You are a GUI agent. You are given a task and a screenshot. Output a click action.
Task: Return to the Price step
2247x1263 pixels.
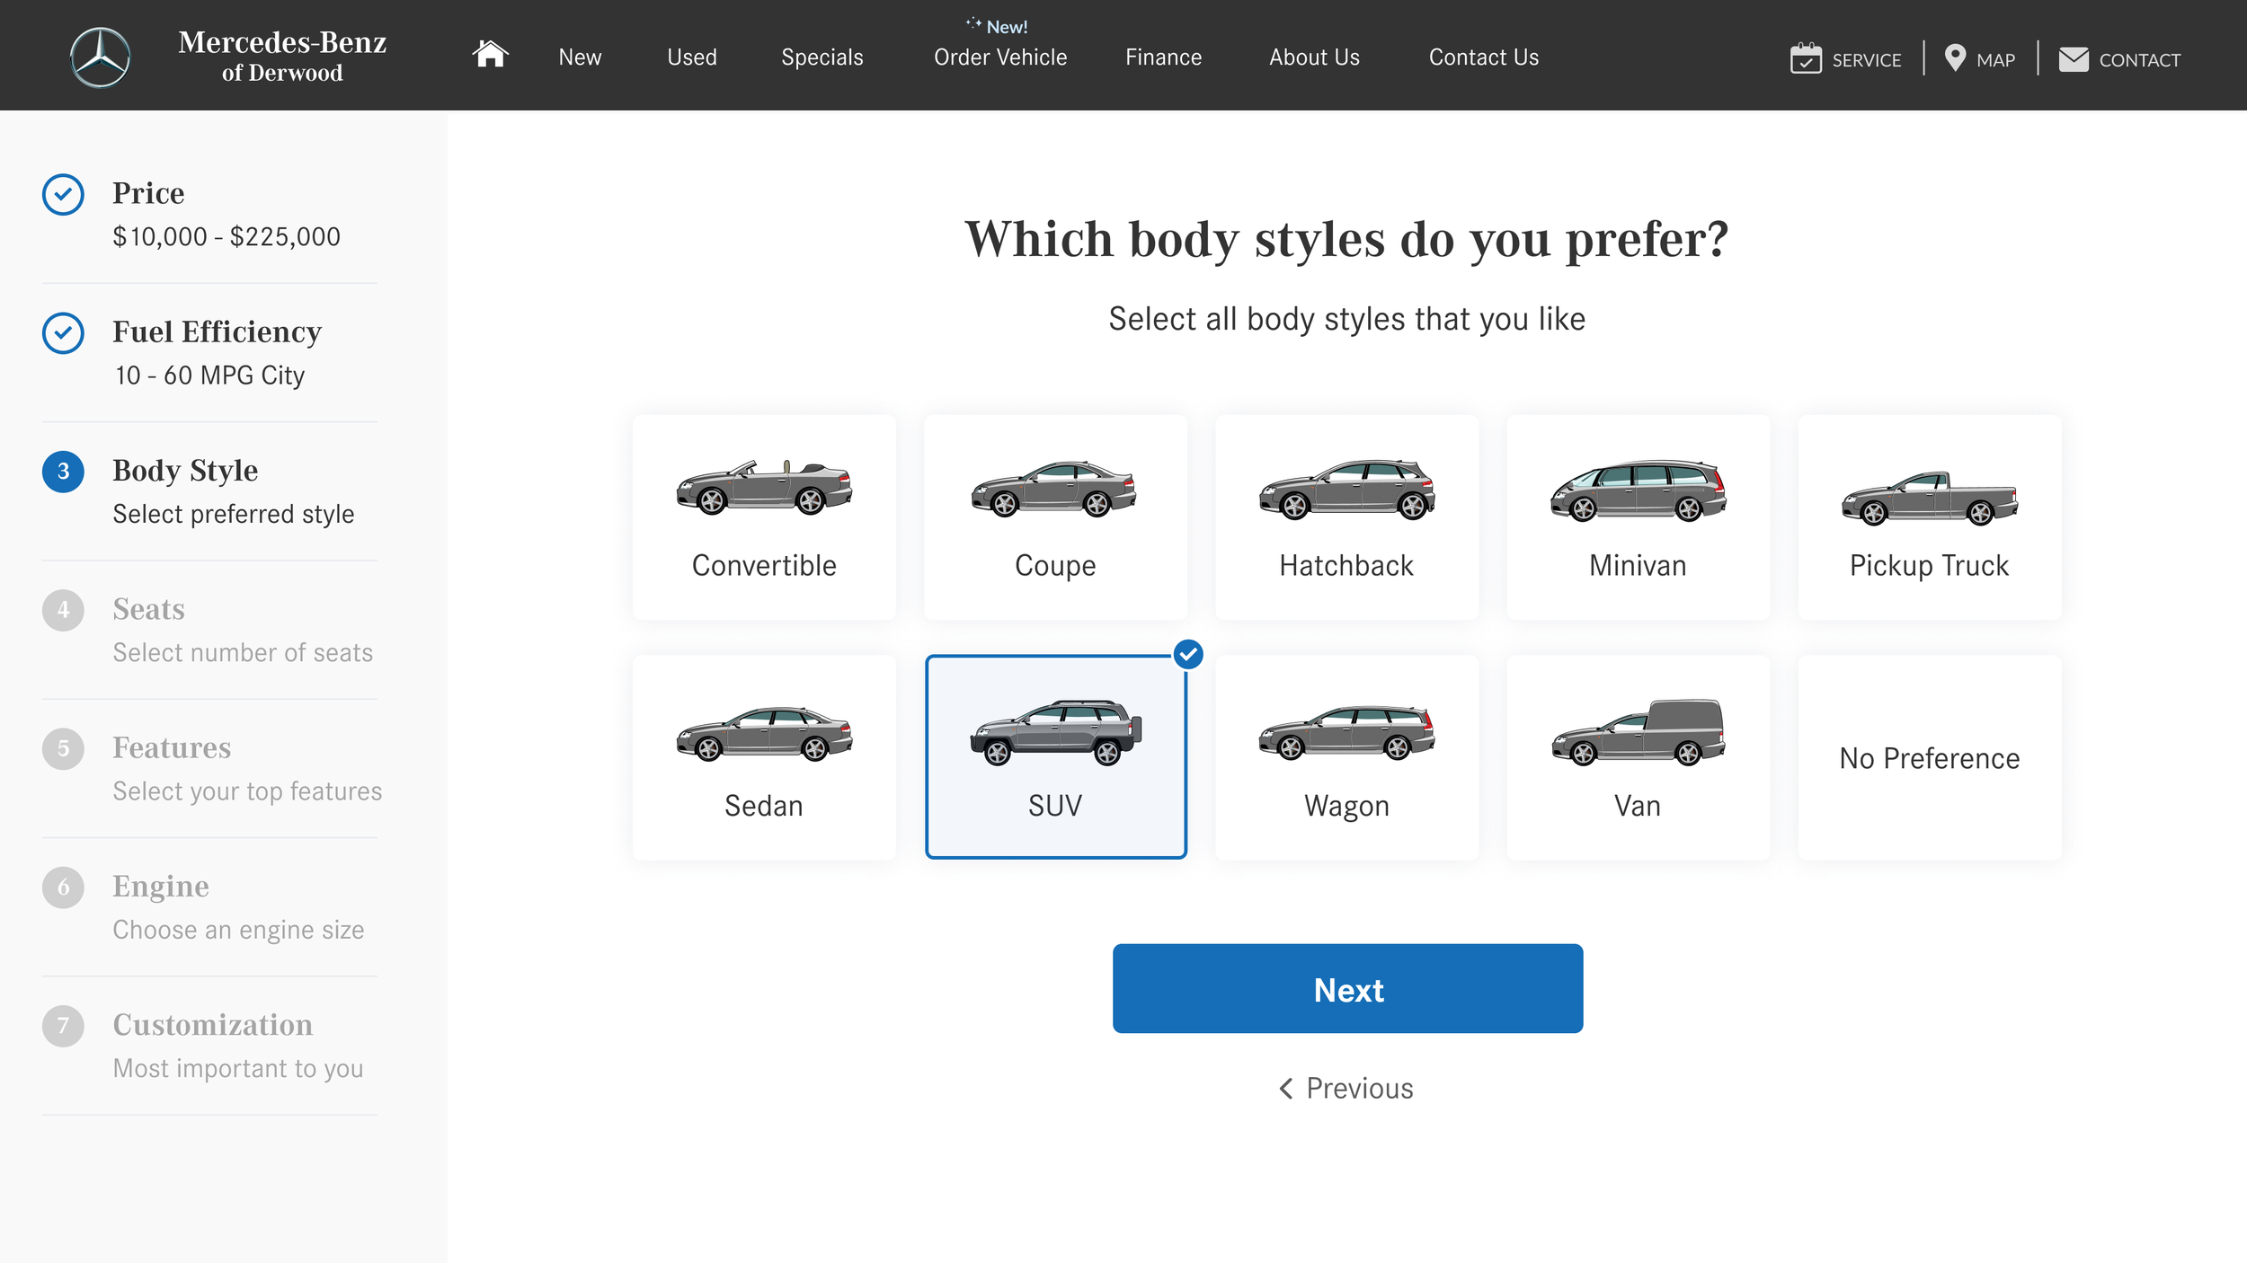148,193
